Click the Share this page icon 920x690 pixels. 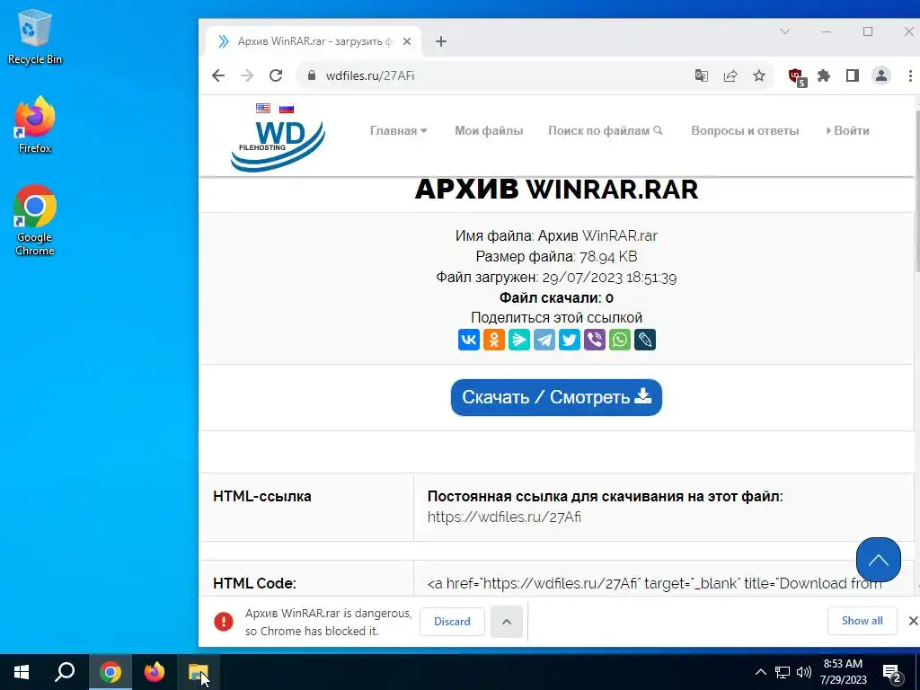pyautogui.click(x=730, y=75)
